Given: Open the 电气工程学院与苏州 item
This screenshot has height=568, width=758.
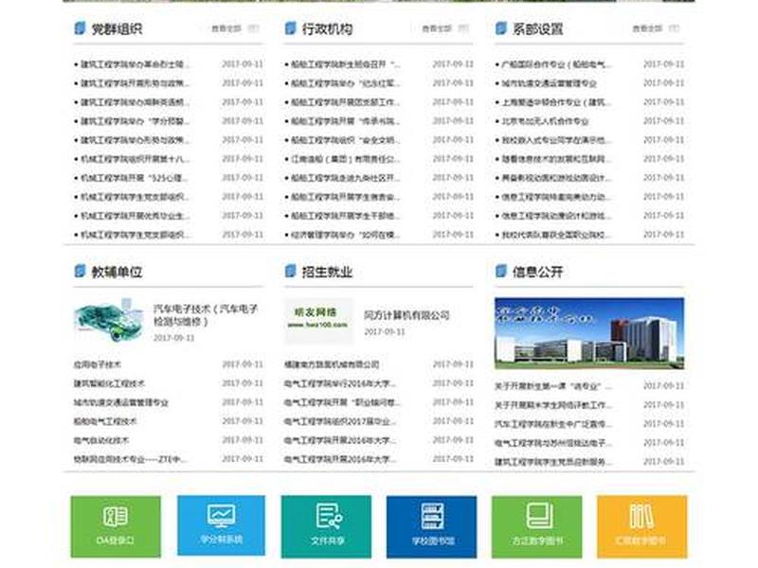Looking at the screenshot, I should point(553,443).
